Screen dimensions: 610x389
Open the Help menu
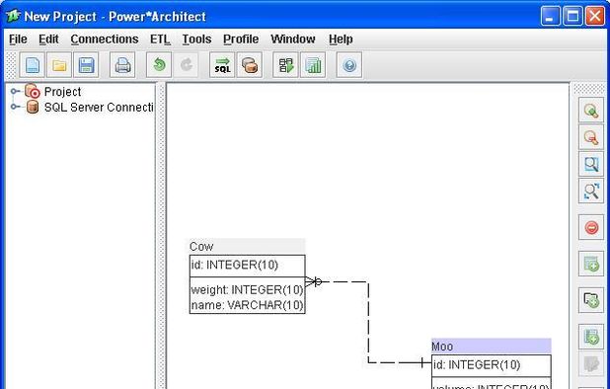pos(341,39)
